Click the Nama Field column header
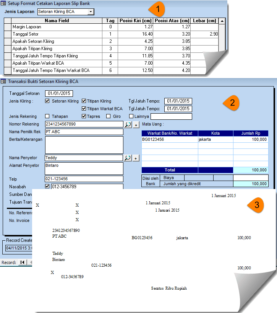 (57, 21)
